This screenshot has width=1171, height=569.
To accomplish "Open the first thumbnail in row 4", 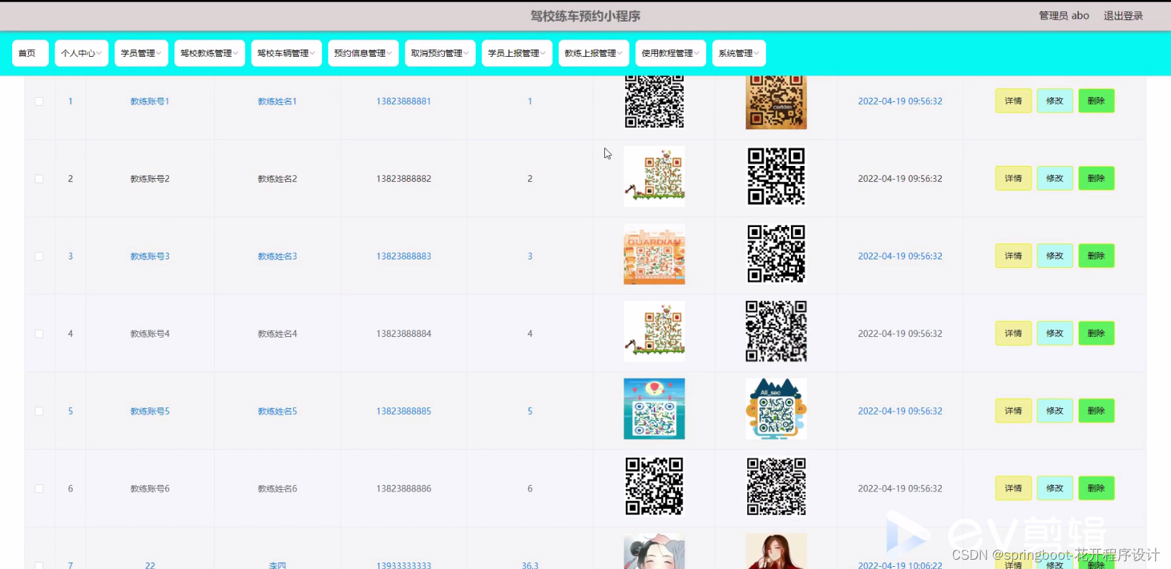I will pos(654,332).
